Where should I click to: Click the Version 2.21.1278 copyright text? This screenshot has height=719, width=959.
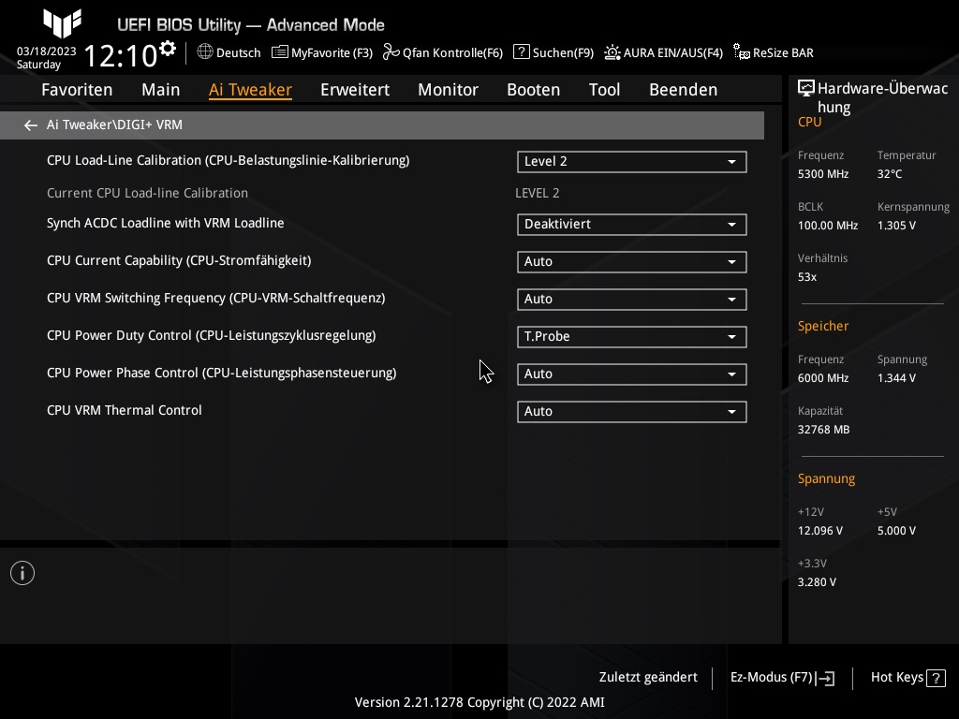click(x=479, y=702)
